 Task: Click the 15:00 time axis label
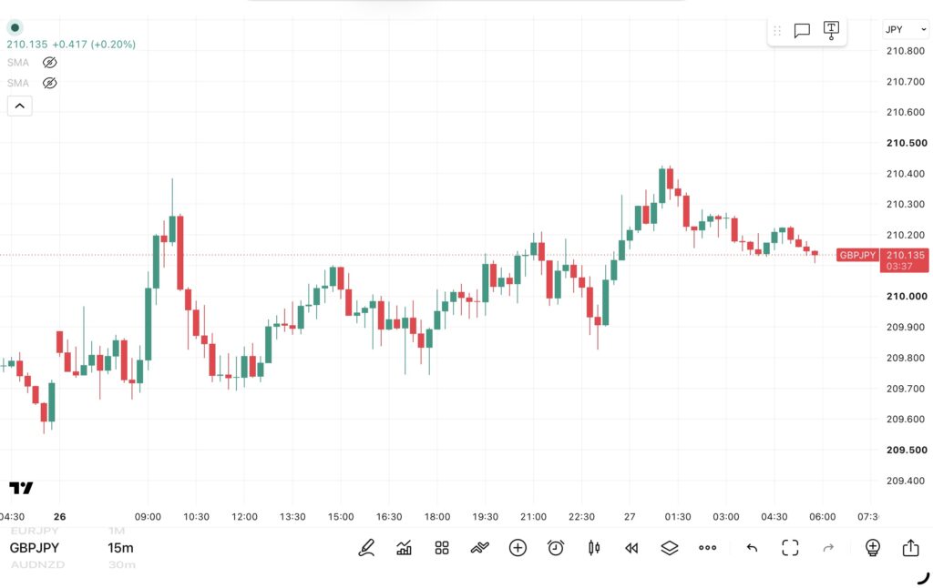click(x=341, y=517)
